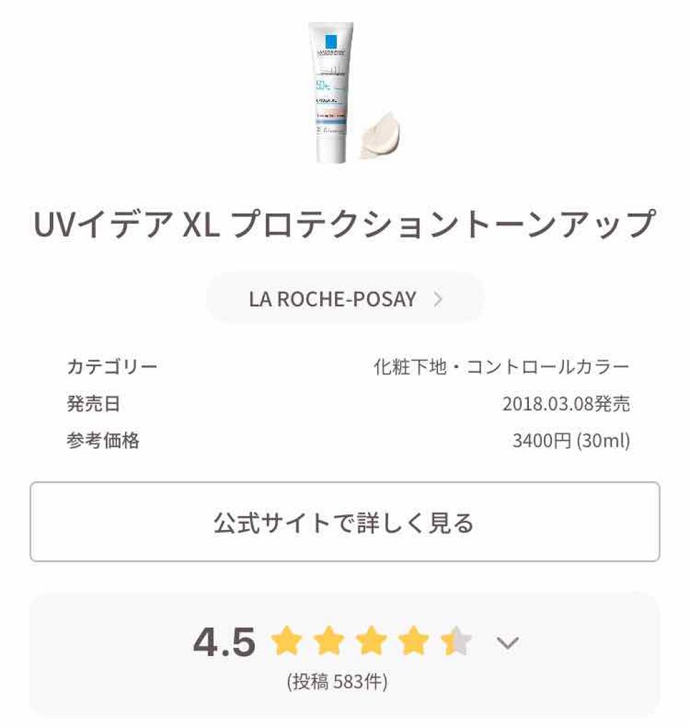Click the 3400円 (30ml) price value

[x=571, y=440]
